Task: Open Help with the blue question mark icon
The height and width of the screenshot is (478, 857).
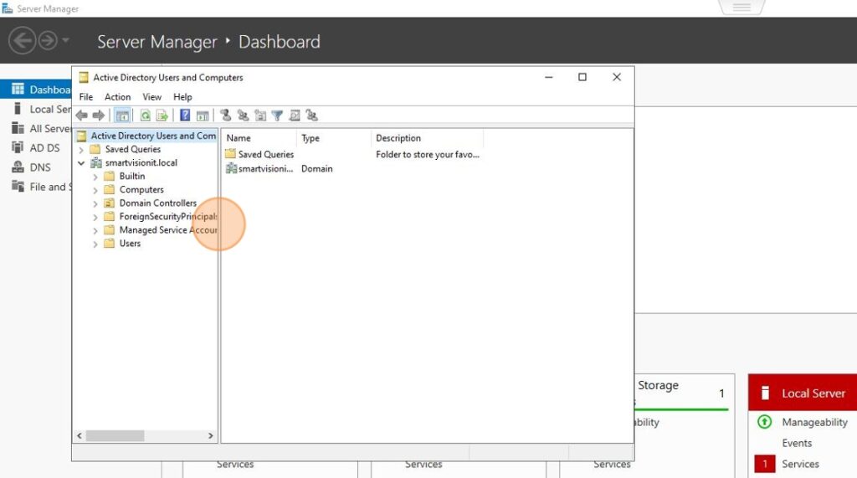Action: tap(185, 116)
